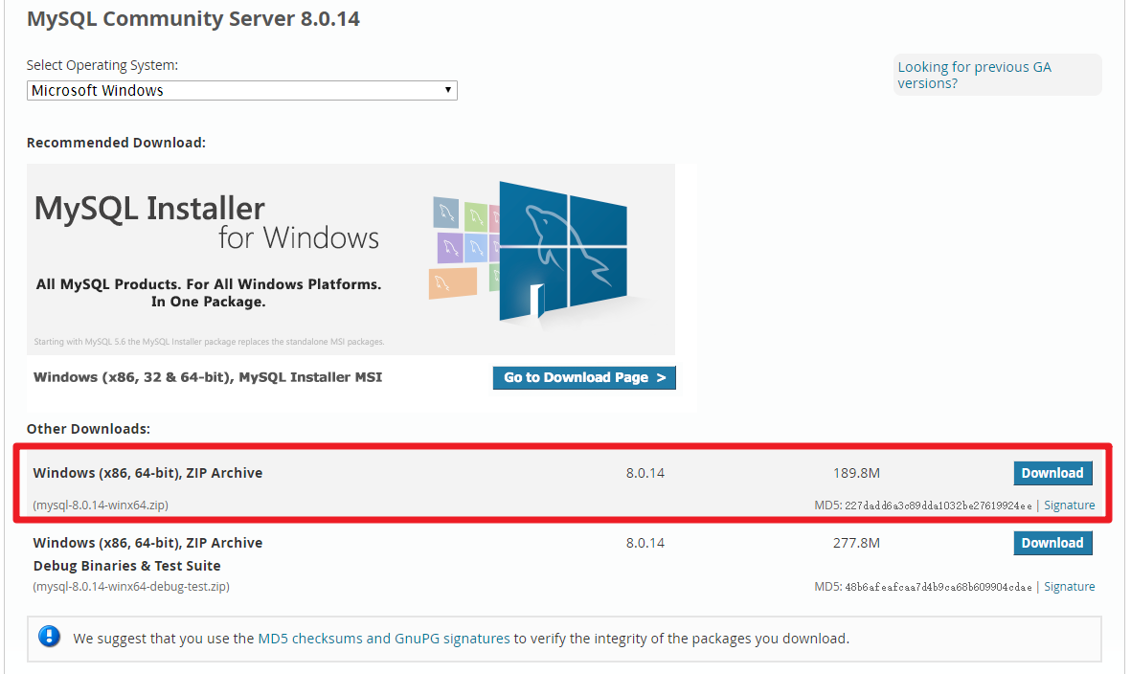
Task: Click the blue info exclamation icon
Action: point(49,637)
